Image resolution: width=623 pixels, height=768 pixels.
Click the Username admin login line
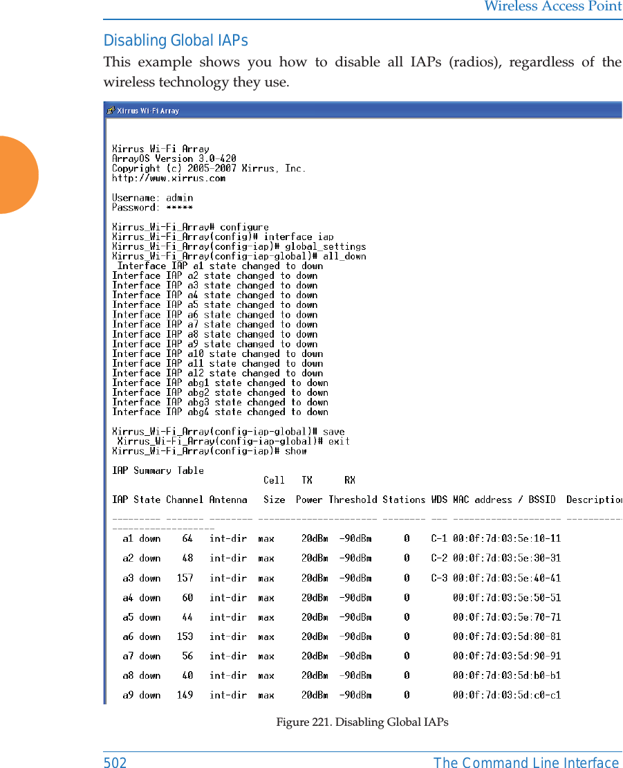154,197
